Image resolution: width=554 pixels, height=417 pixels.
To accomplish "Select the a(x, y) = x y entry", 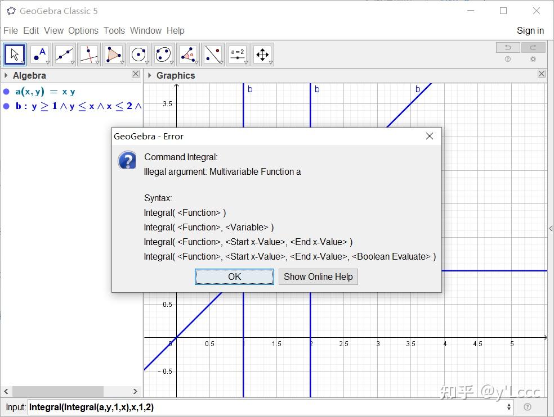I will point(45,92).
